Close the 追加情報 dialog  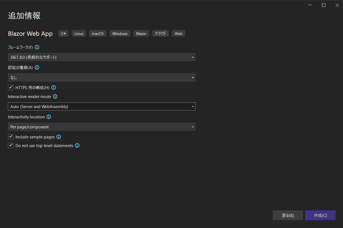coord(337,5)
